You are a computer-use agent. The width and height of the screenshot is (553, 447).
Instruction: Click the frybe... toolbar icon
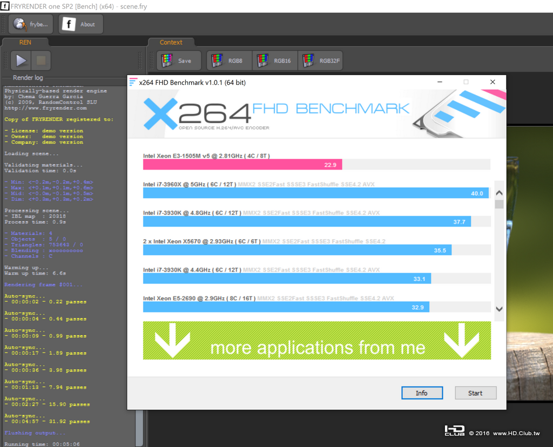[30, 24]
